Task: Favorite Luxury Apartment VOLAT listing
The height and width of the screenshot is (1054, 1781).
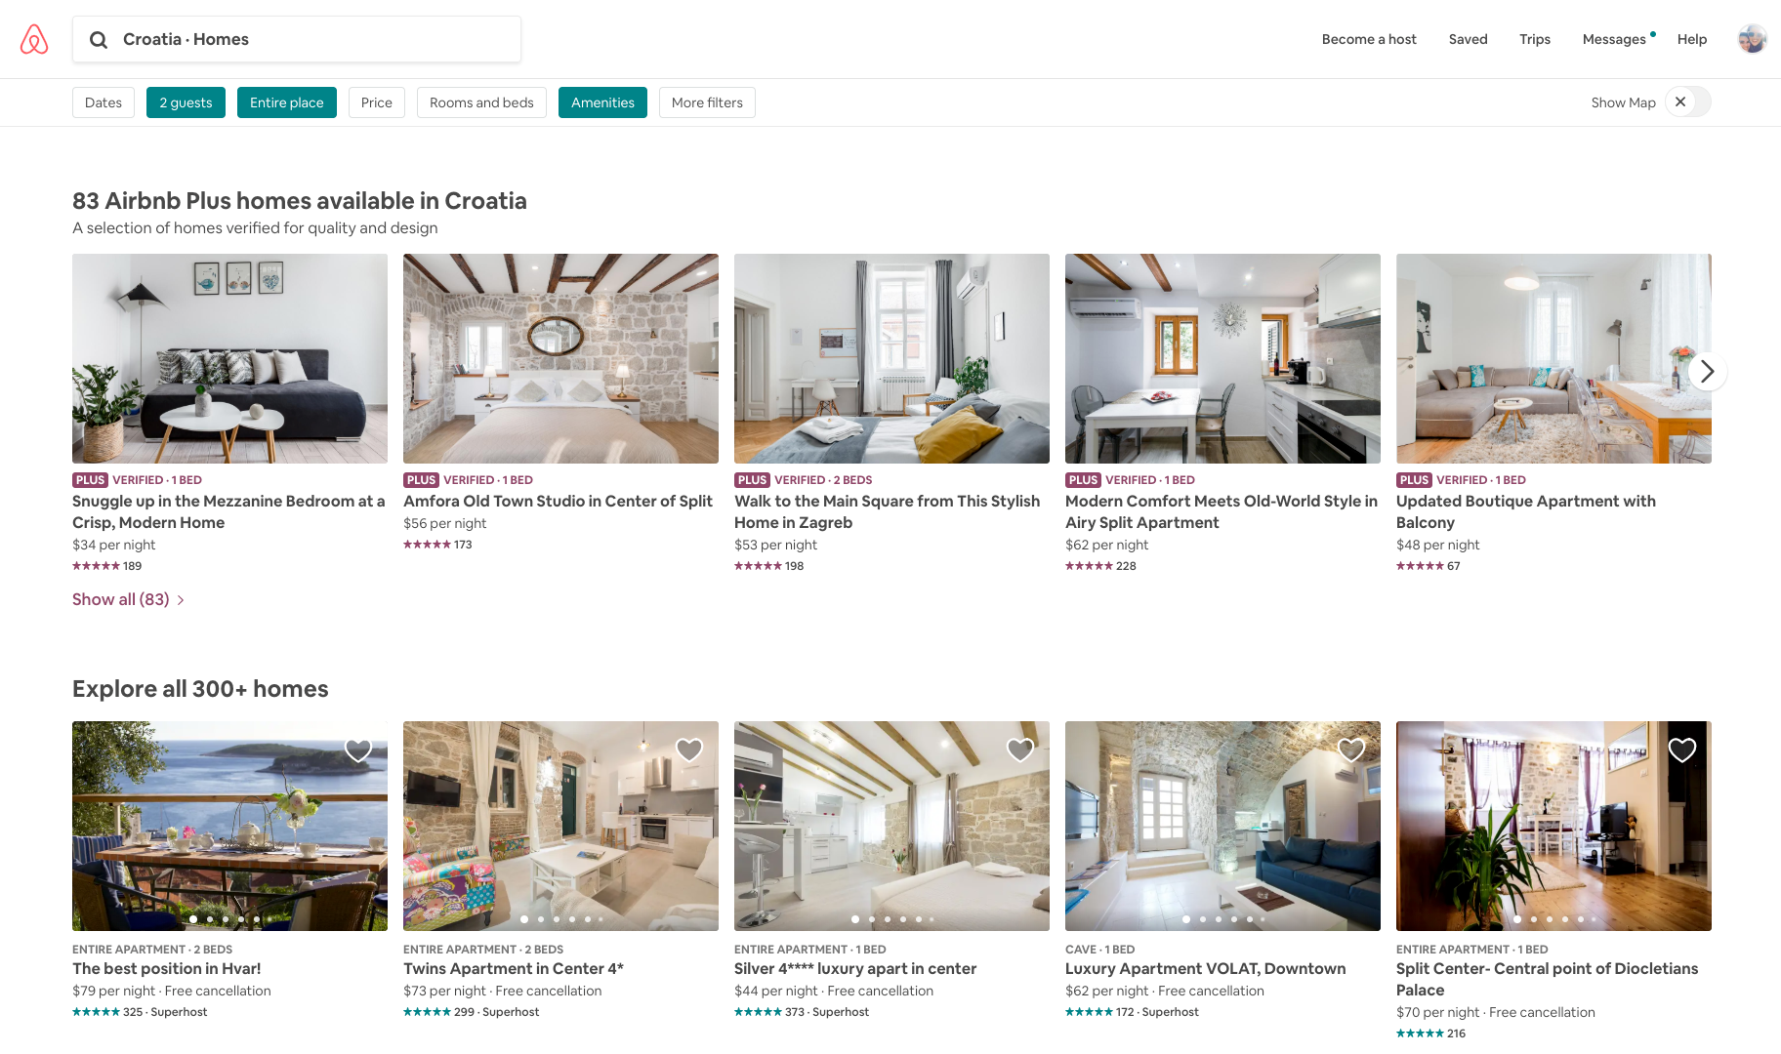Action: [1351, 750]
